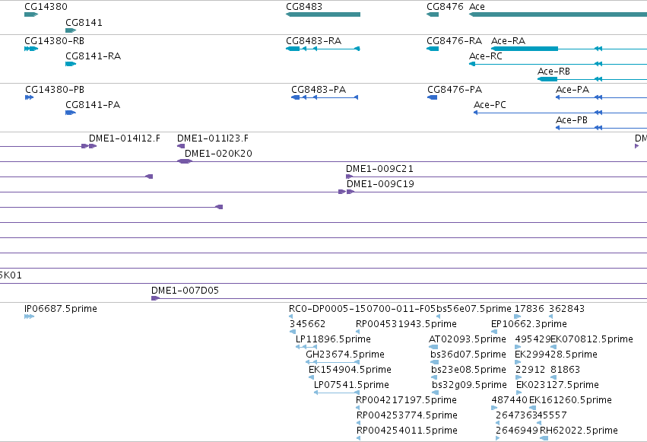Select the CG8483-RA transcript feature
The height and width of the screenshot is (442, 647).
[x=323, y=49]
